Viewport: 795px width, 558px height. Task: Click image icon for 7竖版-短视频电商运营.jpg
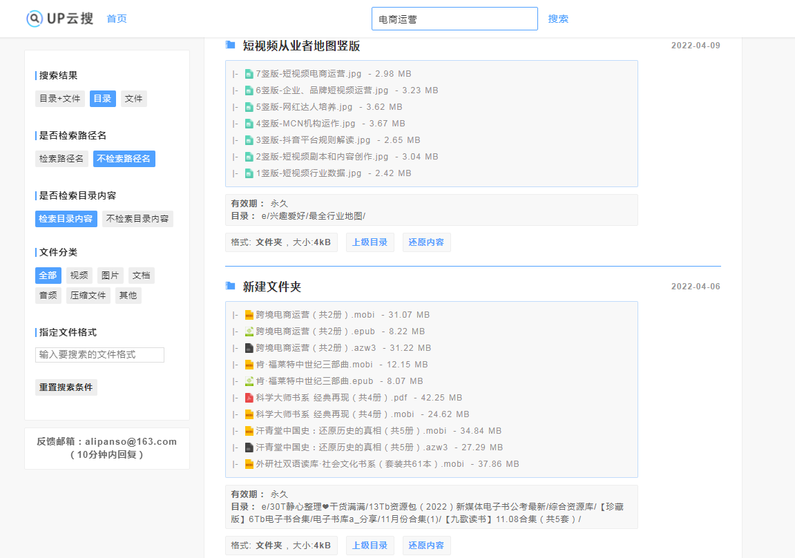click(x=249, y=74)
